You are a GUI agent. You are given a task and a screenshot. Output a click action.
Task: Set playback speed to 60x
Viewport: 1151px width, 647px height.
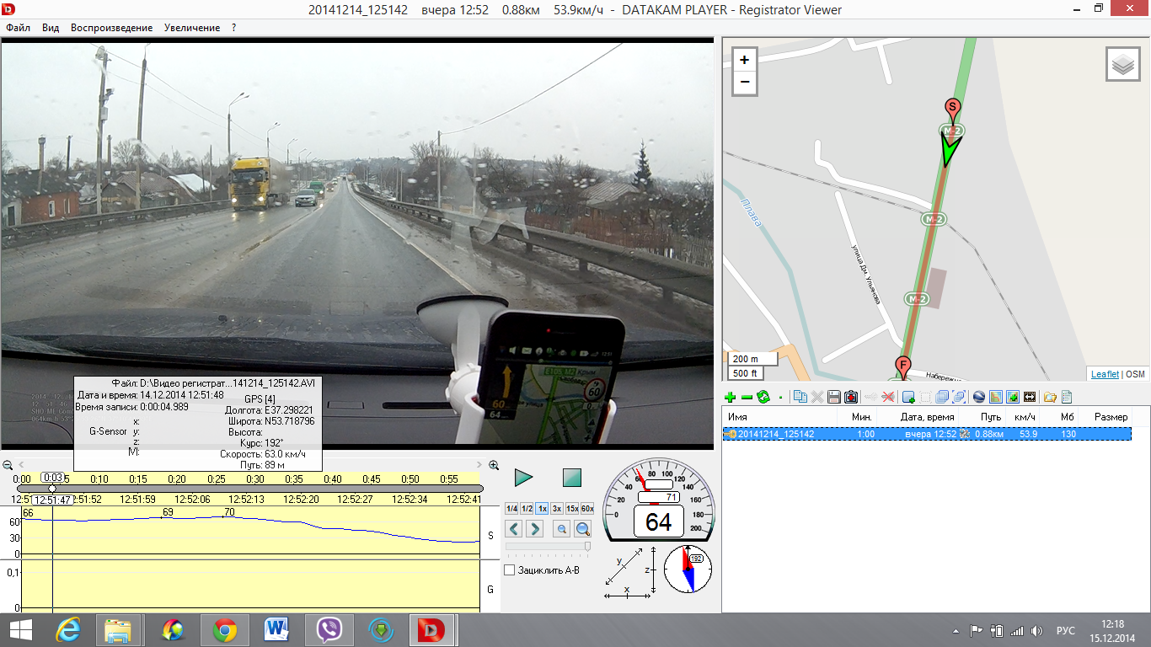click(x=587, y=509)
